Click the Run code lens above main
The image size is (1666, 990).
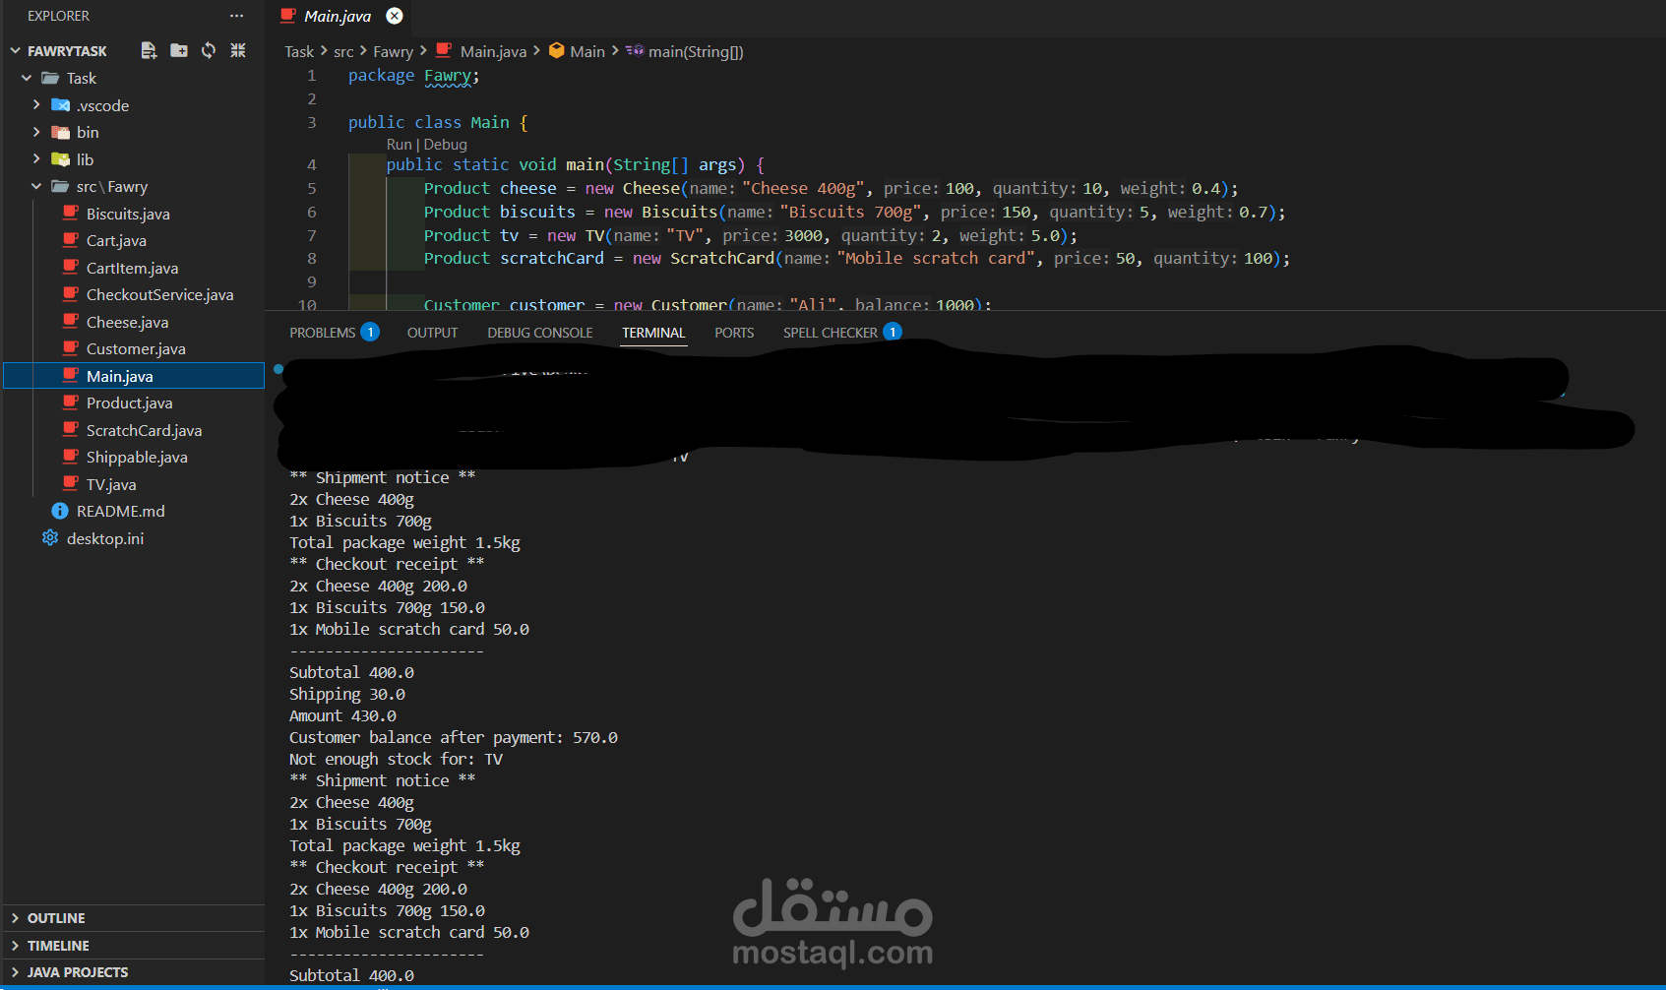pos(399,144)
